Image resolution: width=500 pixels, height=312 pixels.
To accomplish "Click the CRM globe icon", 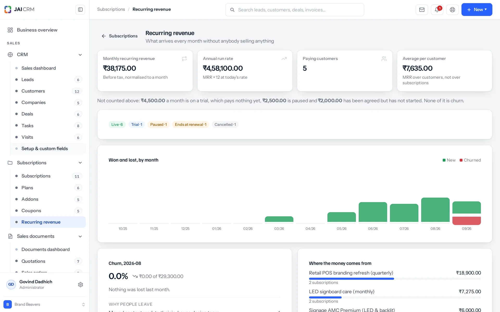I will [10, 55].
